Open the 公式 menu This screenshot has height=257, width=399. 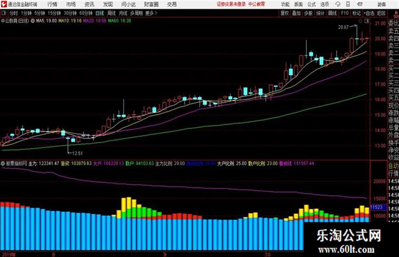tap(312, 4)
